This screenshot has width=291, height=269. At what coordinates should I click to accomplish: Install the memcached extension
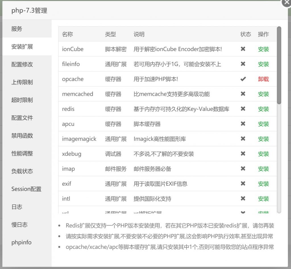click(263, 94)
